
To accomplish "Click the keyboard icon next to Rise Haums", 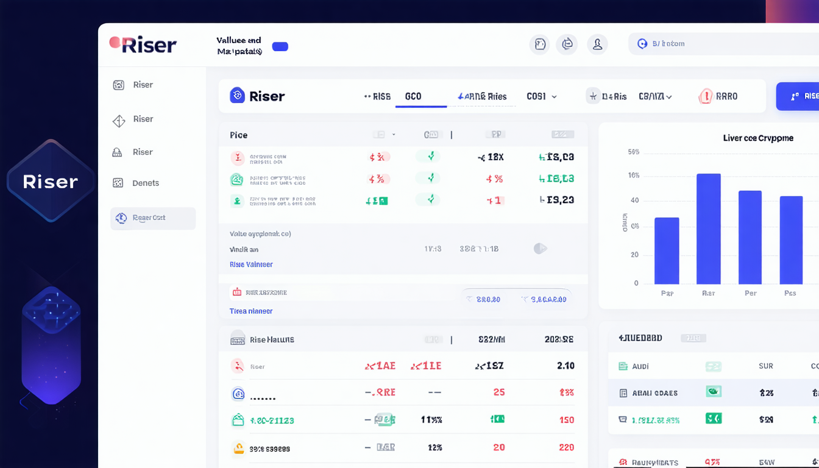I will 238,339.
